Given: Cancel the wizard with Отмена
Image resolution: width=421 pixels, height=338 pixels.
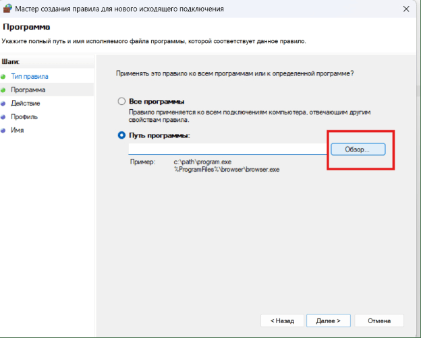Looking at the screenshot, I should coord(378,320).
